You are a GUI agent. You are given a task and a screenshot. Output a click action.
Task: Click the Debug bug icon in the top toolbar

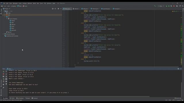(x=169, y=6)
